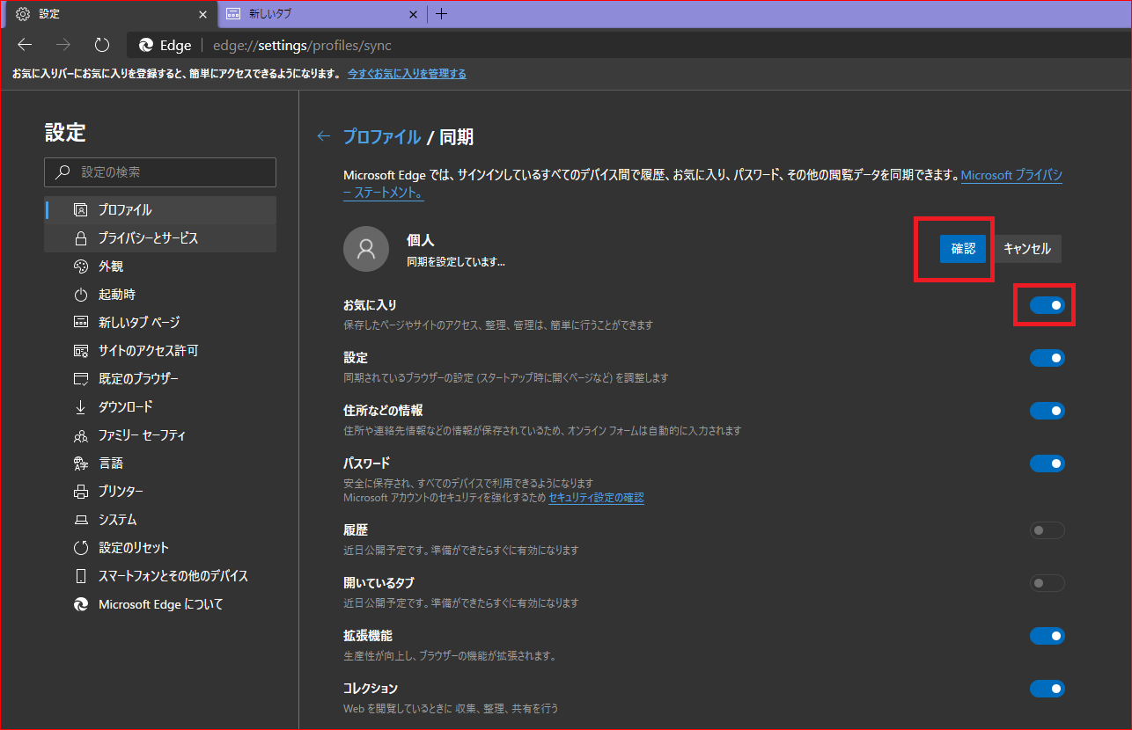Image resolution: width=1132 pixels, height=730 pixels.
Task: Click the back arrow beside プロファイル heading
Action: coord(324,136)
